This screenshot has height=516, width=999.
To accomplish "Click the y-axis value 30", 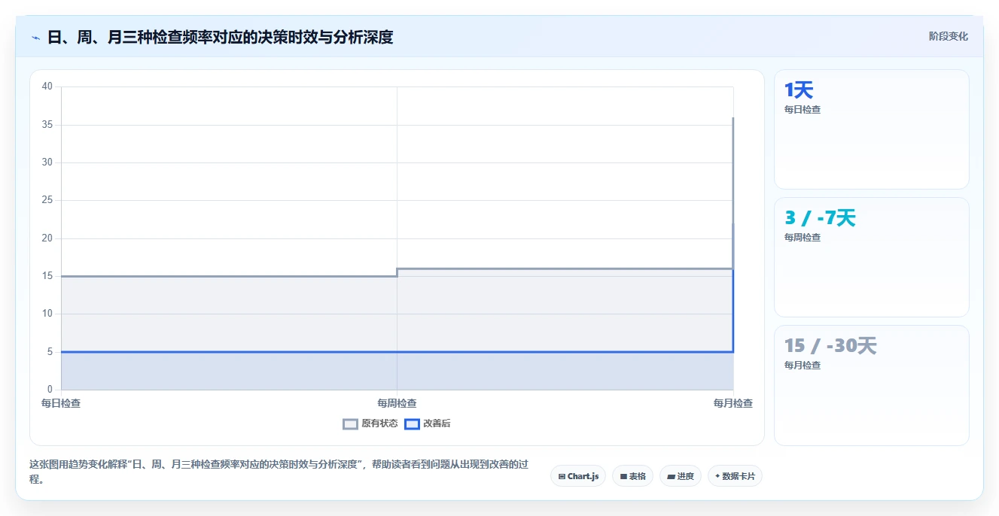I will pyautogui.click(x=47, y=162).
